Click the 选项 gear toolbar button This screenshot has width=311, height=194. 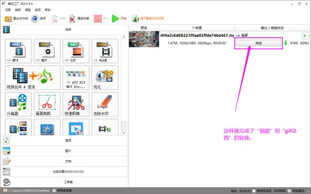pyautogui.click(x=38, y=18)
